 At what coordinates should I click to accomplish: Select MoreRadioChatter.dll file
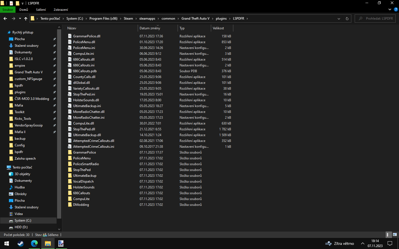click(89, 112)
